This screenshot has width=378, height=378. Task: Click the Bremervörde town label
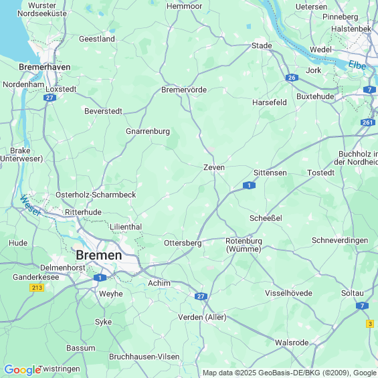point(184,90)
